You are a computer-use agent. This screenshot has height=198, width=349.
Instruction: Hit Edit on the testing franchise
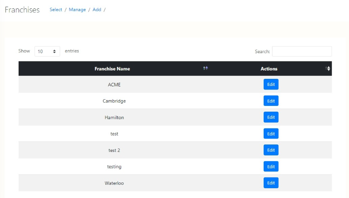point(271,167)
